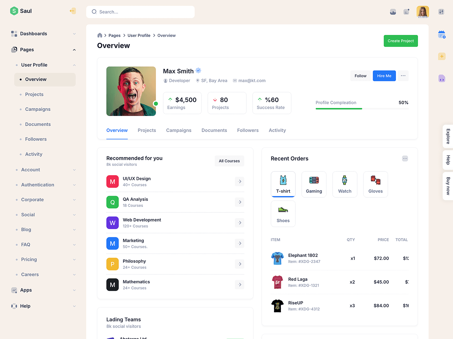This screenshot has width=453, height=339.
Task: Click the sidebar collapse arrow icon
Action: [72, 11]
